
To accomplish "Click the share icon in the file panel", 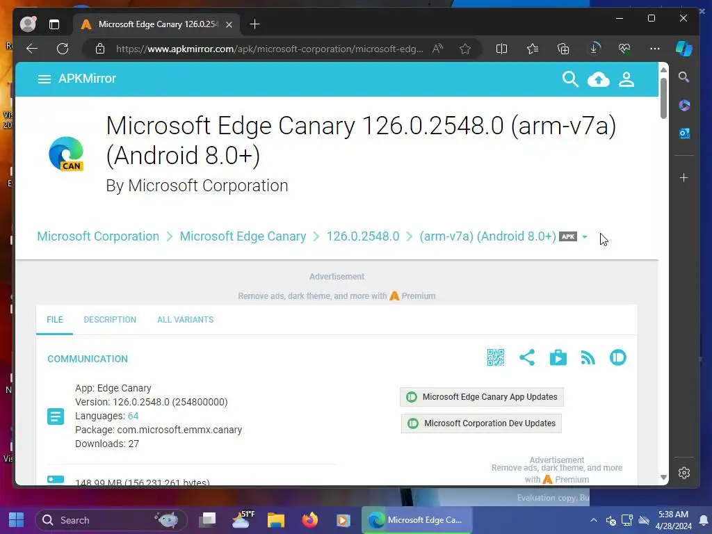I will click(x=527, y=357).
